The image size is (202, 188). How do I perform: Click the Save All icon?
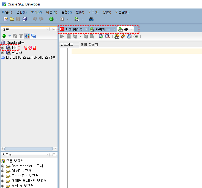[x=24, y=19]
